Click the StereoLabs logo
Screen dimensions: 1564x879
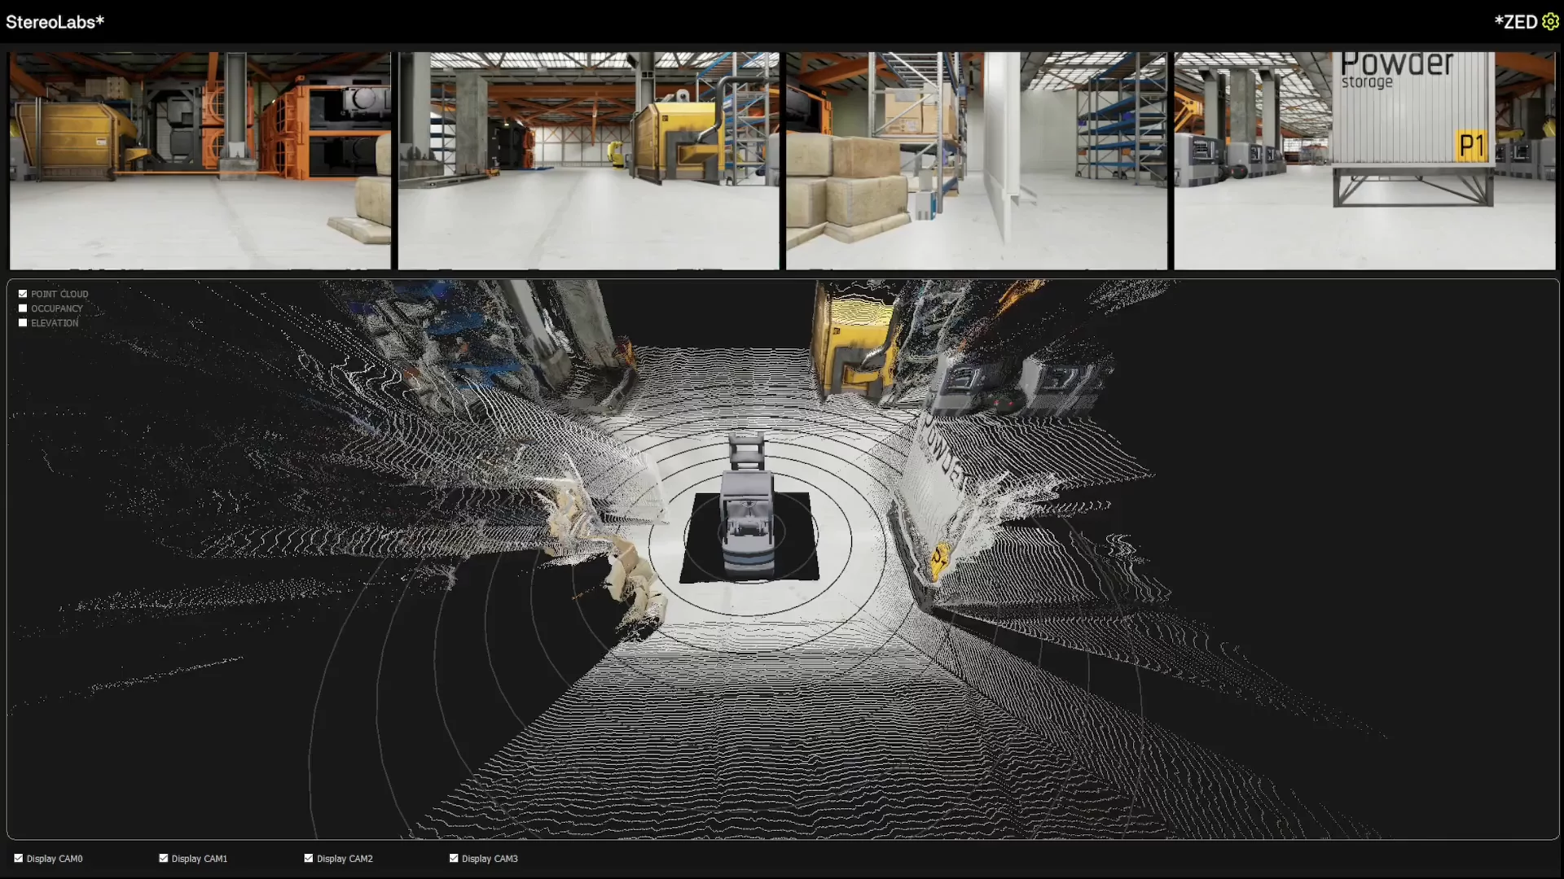tap(55, 22)
